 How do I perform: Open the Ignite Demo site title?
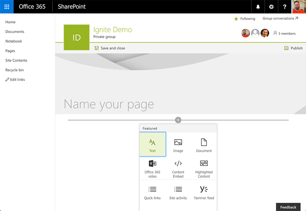coord(113,30)
